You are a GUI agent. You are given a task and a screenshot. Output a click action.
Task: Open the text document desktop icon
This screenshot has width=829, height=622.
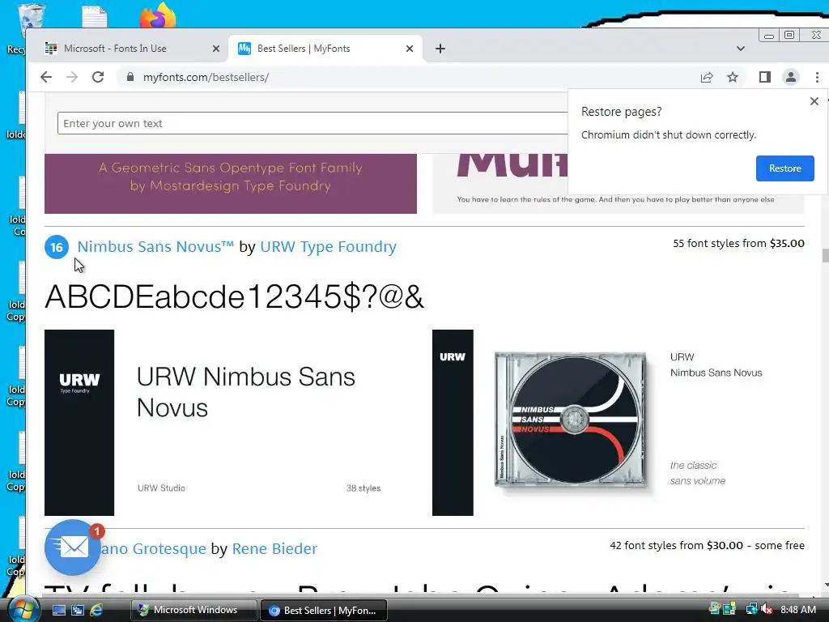click(x=95, y=16)
